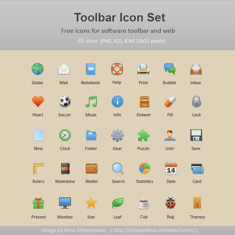The image size is (235, 235).
Task: Click the red Heart icon
Action: pyautogui.click(x=38, y=101)
